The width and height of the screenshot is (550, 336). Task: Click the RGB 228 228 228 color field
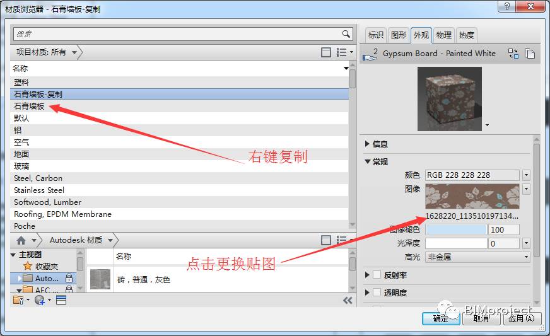[x=472, y=175]
